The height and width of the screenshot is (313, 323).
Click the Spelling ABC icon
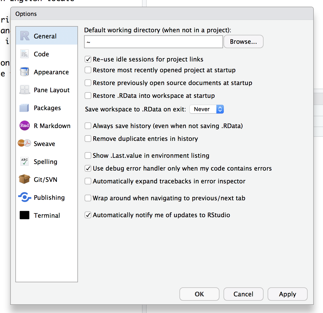coord(25,161)
